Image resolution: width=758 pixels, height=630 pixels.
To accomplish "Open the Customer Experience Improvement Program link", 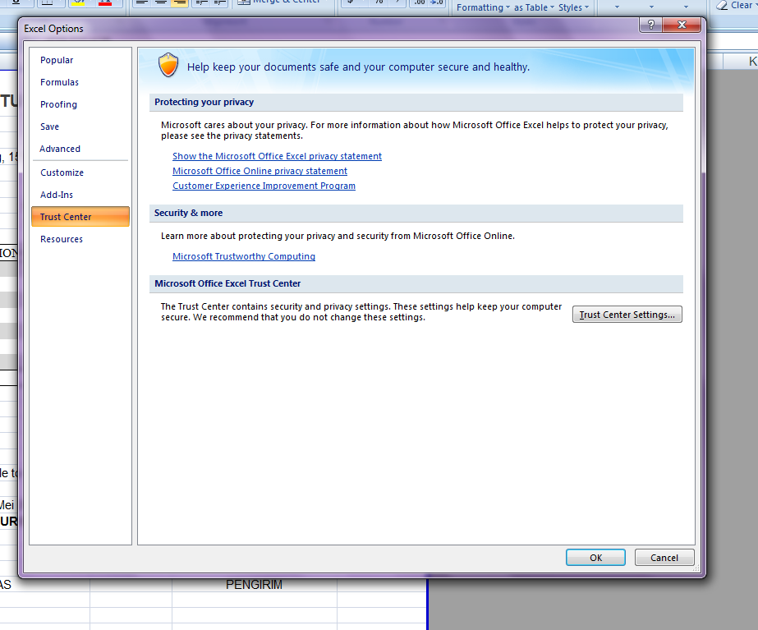I will click(x=264, y=186).
